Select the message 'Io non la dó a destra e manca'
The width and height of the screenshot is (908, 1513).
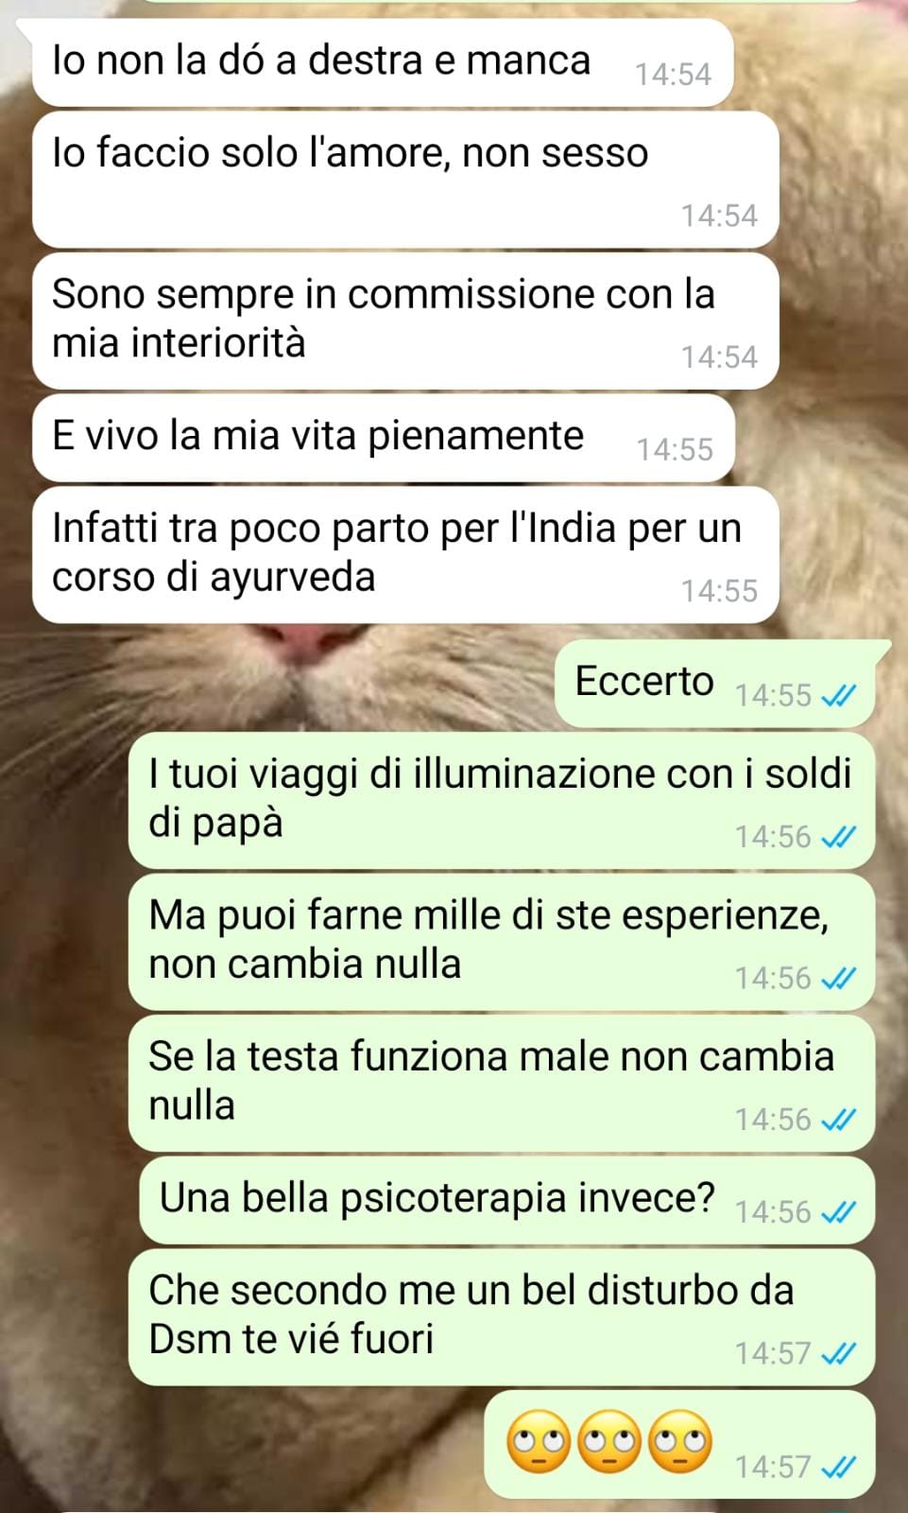coord(383,61)
